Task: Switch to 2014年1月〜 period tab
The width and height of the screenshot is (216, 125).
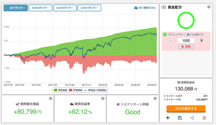Action: 89,8
